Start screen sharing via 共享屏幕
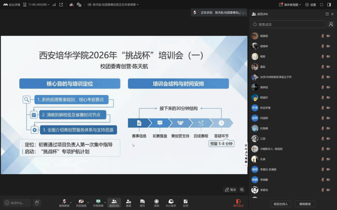The image size is (337, 210). pos(98,202)
